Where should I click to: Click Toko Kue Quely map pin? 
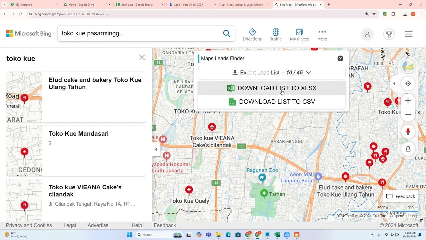click(x=189, y=190)
